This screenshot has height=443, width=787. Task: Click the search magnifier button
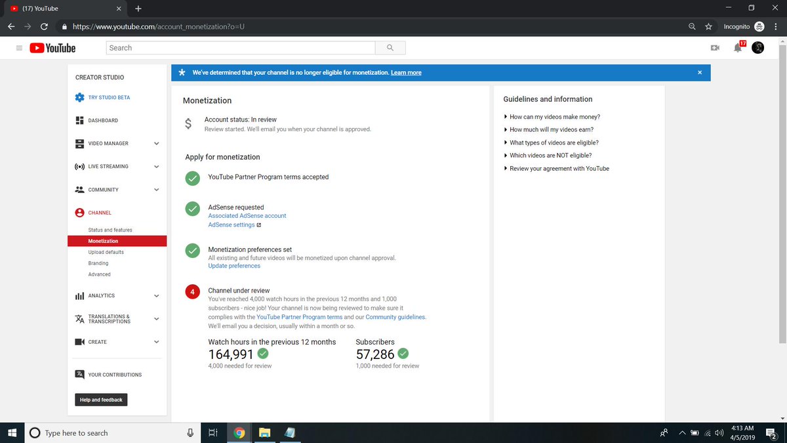390,48
